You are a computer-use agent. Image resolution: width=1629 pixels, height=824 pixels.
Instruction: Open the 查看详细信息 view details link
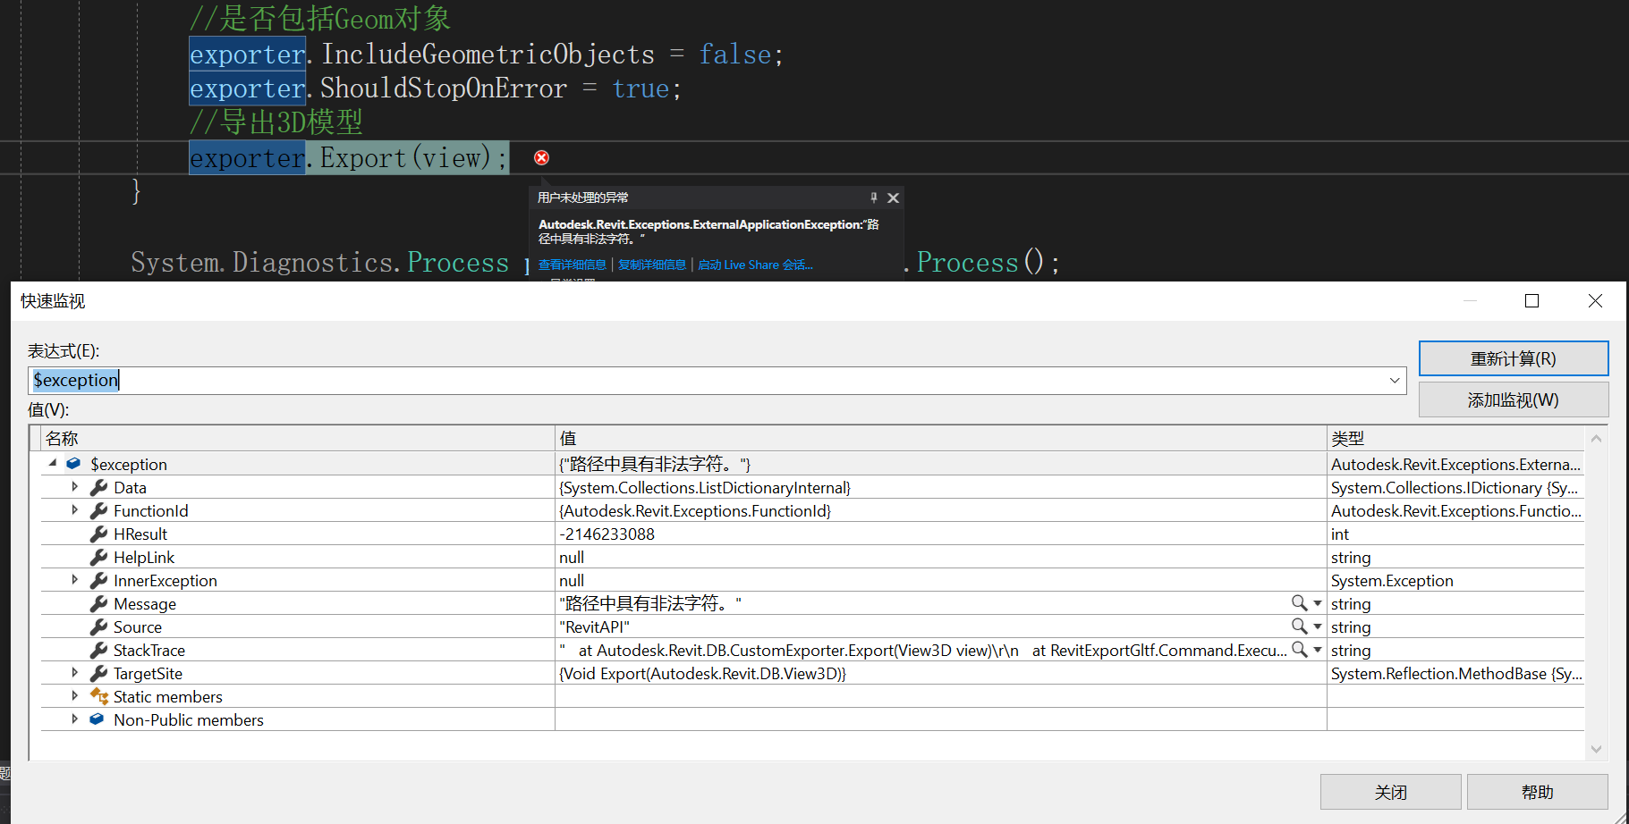click(573, 265)
